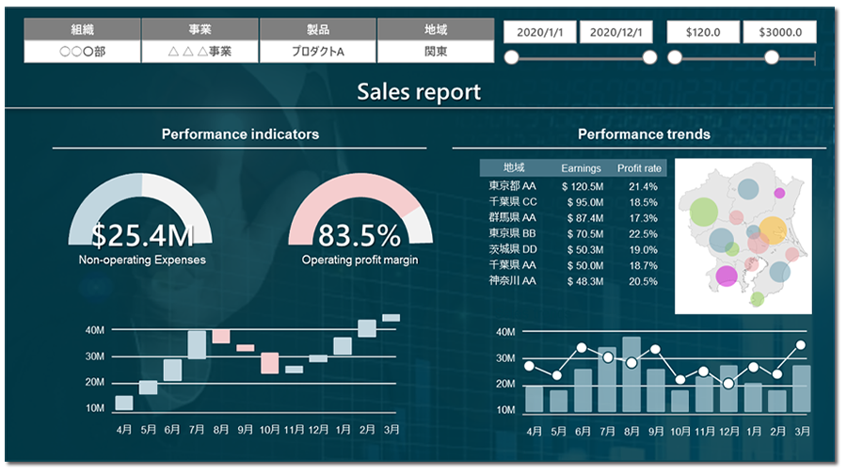Viewport: 847px width, 474px height.
Task: Sort the table by the Profit rate header
Action: tap(640, 168)
